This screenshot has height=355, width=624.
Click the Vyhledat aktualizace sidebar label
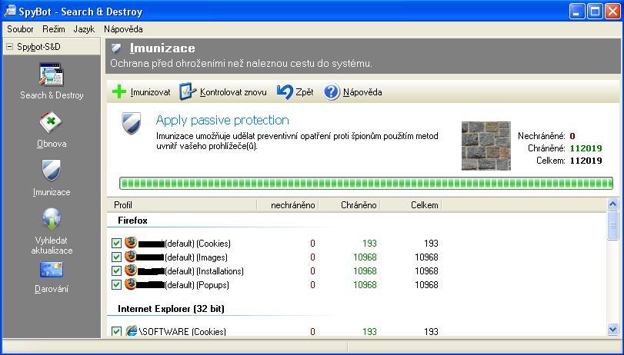(52, 246)
